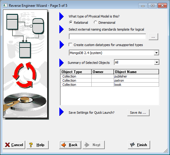Click the Object Name column header
170x155 pixels.
[136, 72]
